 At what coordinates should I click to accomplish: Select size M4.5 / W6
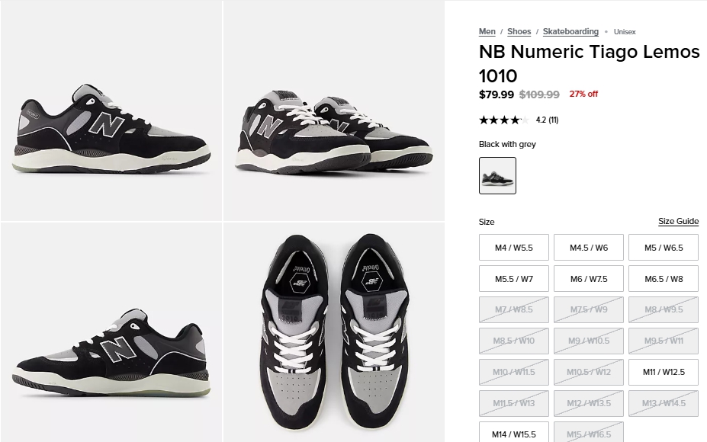tap(589, 248)
